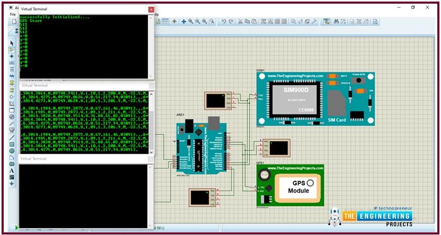Pick the Probe Mode tool
The width and height of the screenshot is (441, 235).
point(12,123)
